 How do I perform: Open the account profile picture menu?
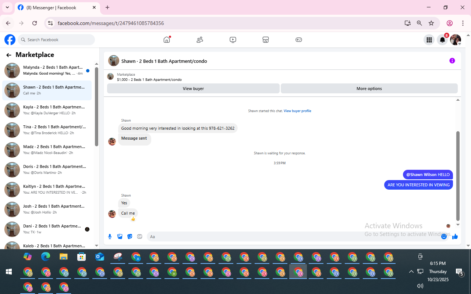coord(456,40)
